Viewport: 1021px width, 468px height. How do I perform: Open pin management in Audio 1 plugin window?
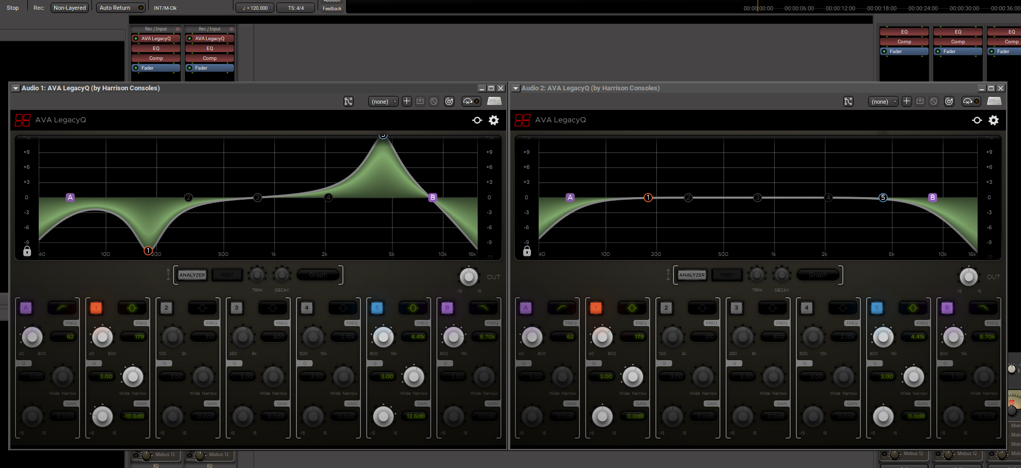pyautogui.click(x=349, y=102)
